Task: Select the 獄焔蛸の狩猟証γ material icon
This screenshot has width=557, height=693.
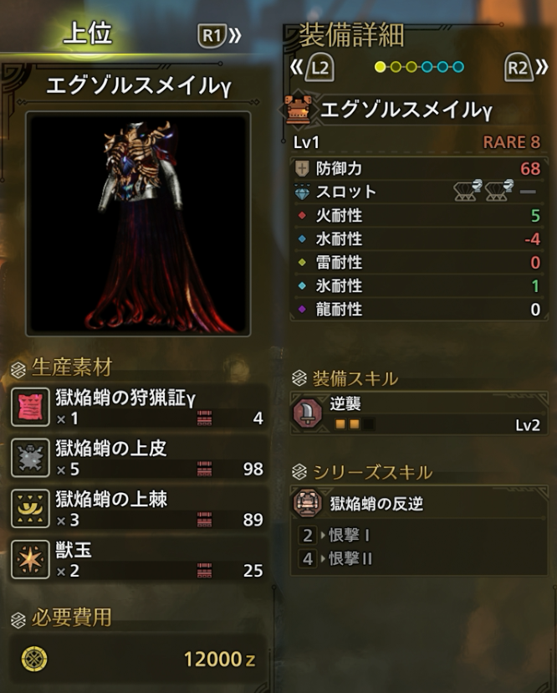Action: point(30,407)
